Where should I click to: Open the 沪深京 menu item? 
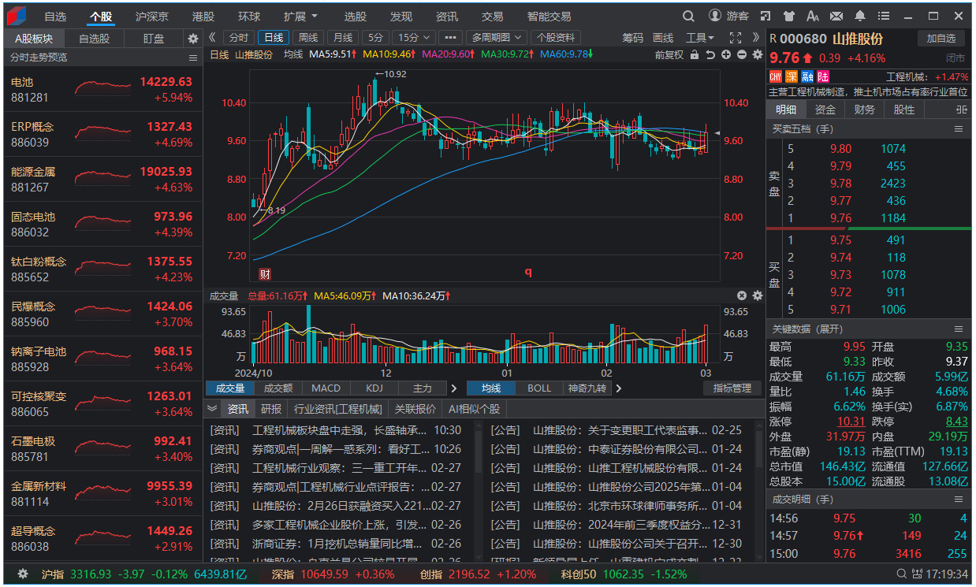152,16
